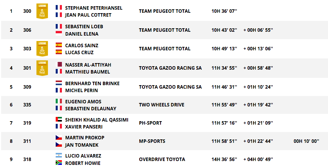Select bib number 335 in sixth place
The height and width of the screenshot is (168, 328).
click(27, 105)
